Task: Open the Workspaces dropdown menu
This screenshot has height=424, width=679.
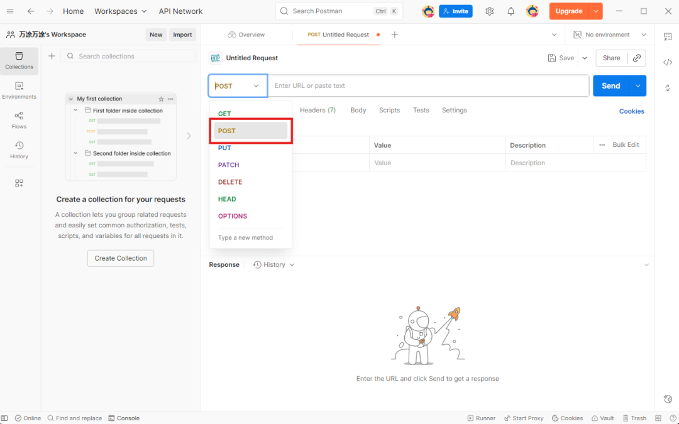Action: coord(121,11)
